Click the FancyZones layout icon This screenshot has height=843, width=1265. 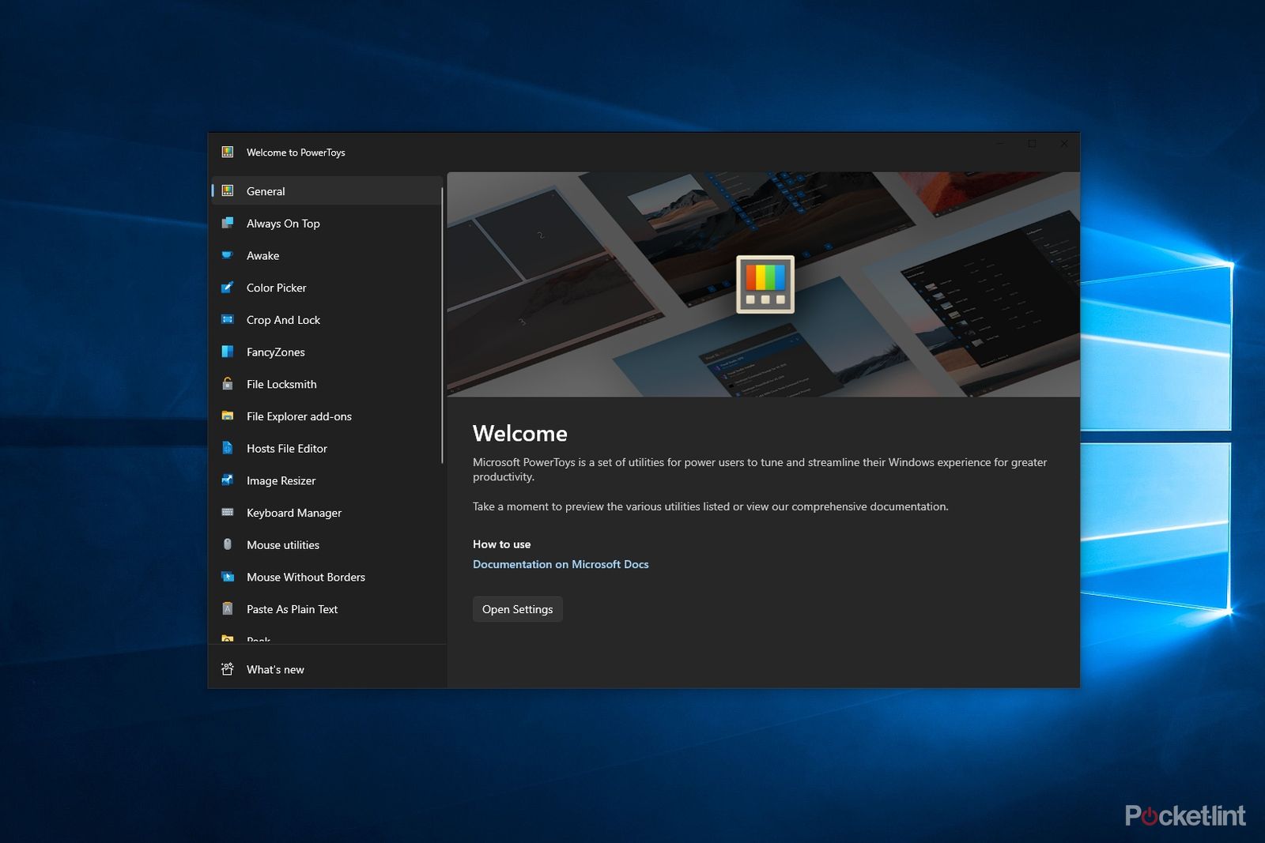pyautogui.click(x=228, y=352)
